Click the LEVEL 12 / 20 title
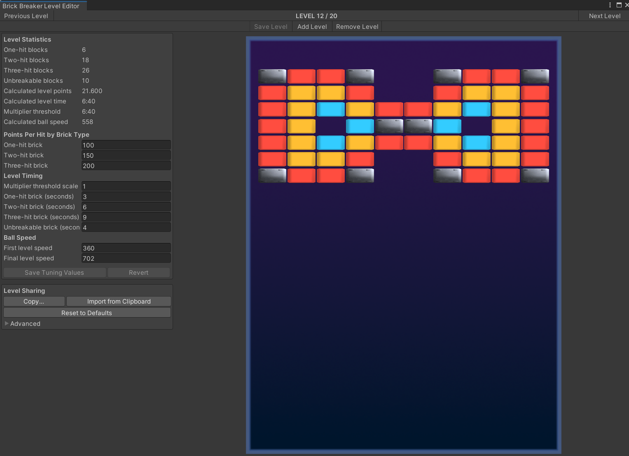The image size is (629, 456). (x=316, y=16)
